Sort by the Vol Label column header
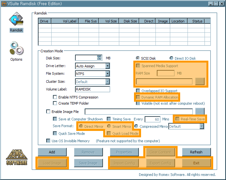 click(65, 21)
